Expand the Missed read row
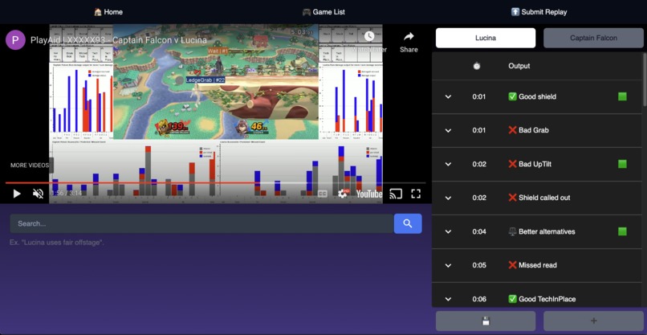The image size is (647, 335). [x=448, y=265]
